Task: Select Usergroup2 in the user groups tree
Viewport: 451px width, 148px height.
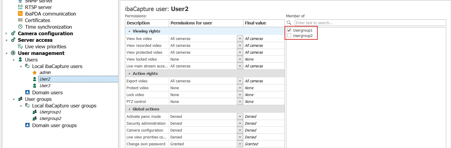Action: click(x=50, y=119)
